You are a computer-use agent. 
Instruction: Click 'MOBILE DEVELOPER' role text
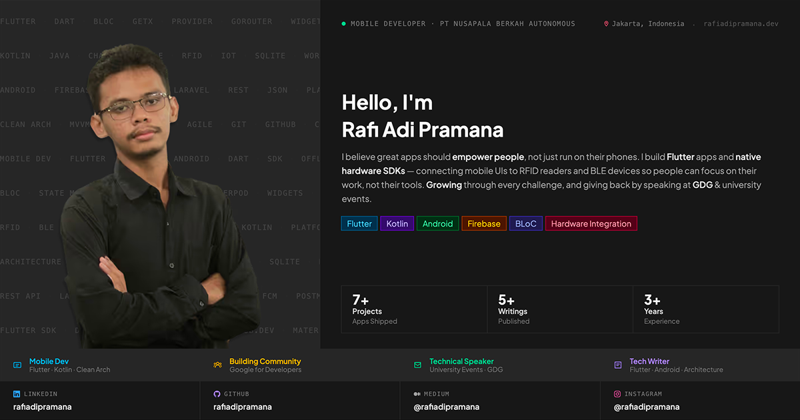tap(388, 24)
